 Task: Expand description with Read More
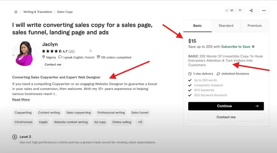pos(21,100)
